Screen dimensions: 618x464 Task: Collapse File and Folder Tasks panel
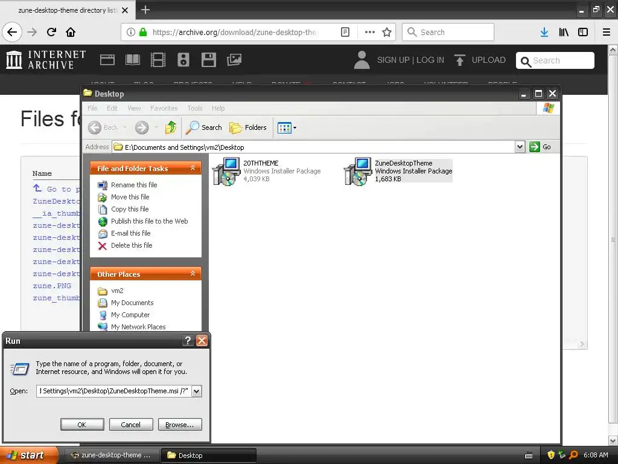[193, 168]
